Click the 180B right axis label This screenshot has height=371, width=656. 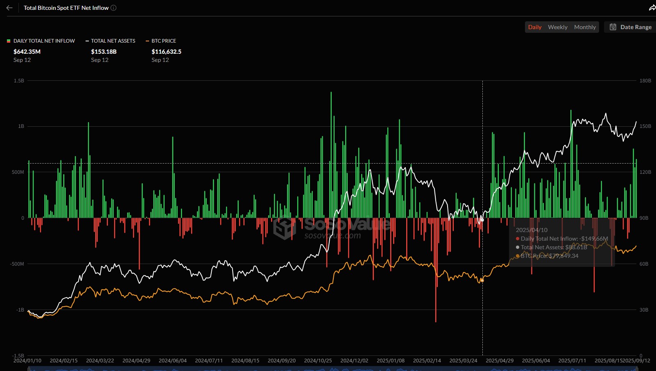645,81
